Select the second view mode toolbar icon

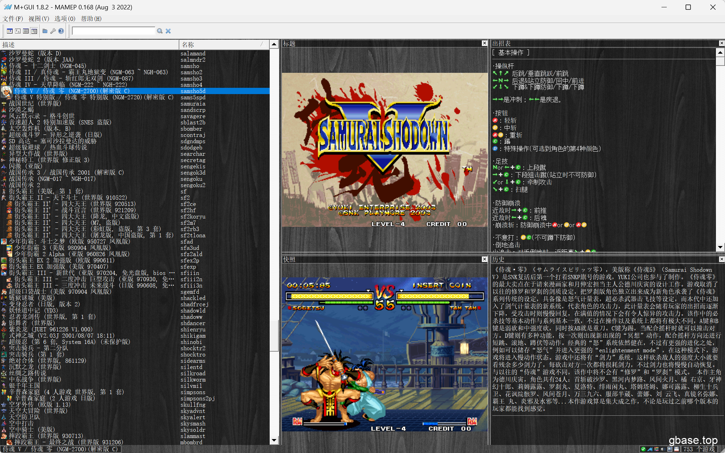point(18,31)
